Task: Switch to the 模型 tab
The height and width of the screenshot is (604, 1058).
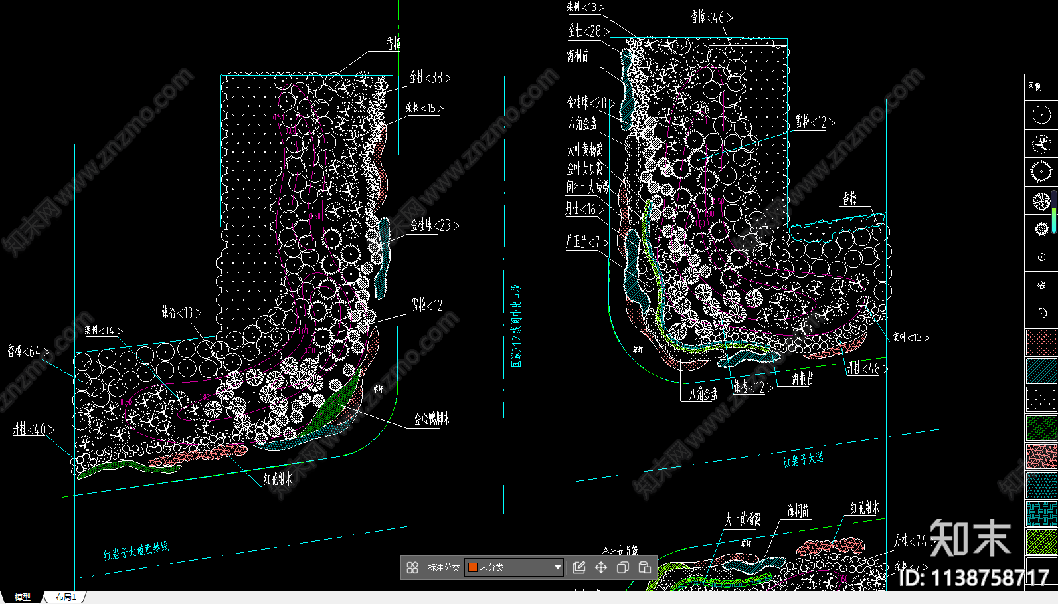Action: click(x=23, y=597)
